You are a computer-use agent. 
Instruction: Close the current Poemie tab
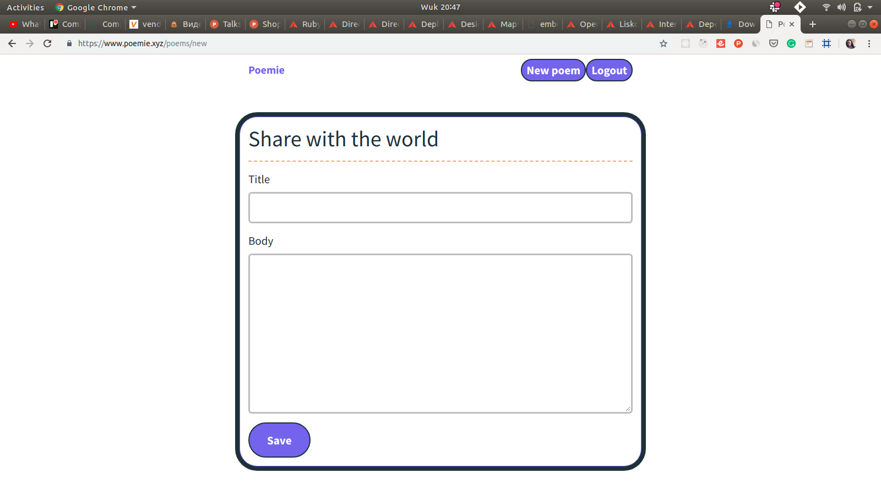[x=792, y=24]
